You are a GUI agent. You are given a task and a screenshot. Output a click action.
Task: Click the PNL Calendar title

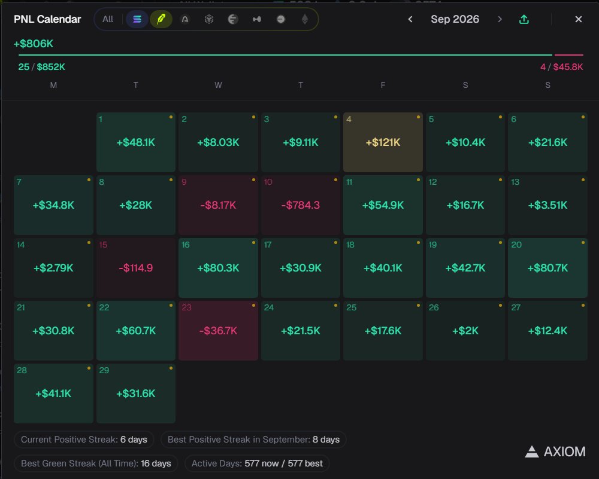coord(47,19)
